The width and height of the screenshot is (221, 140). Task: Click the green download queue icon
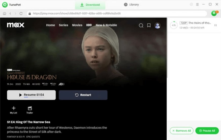[x=214, y=13]
